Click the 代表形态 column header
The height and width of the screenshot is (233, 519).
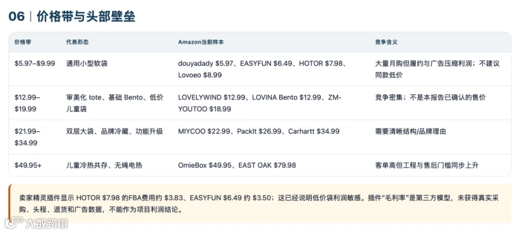click(x=77, y=42)
